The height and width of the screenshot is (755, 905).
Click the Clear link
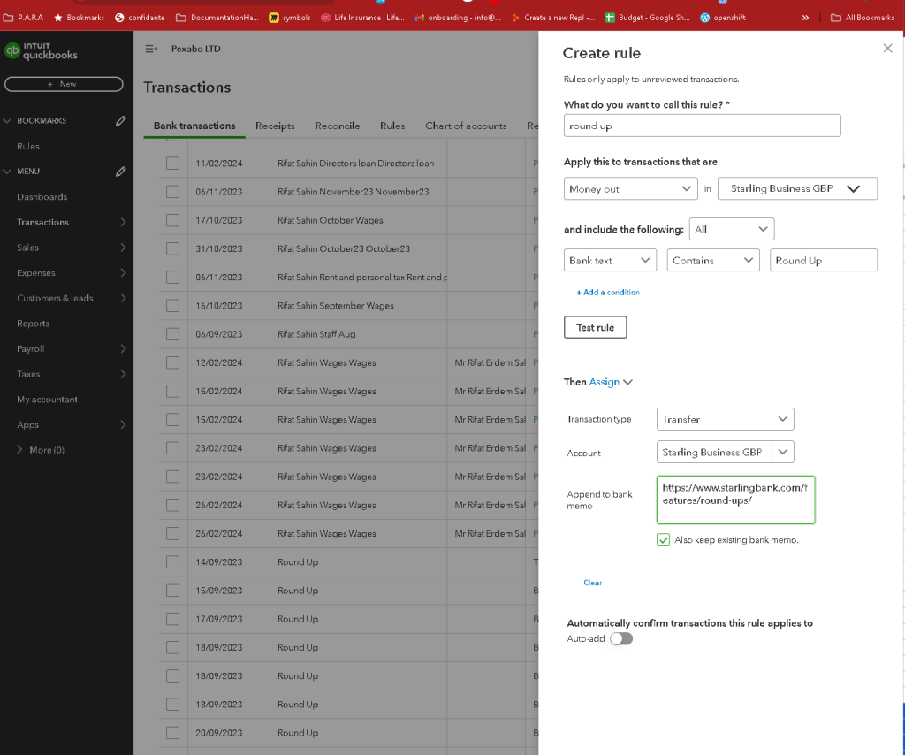tap(593, 583)
